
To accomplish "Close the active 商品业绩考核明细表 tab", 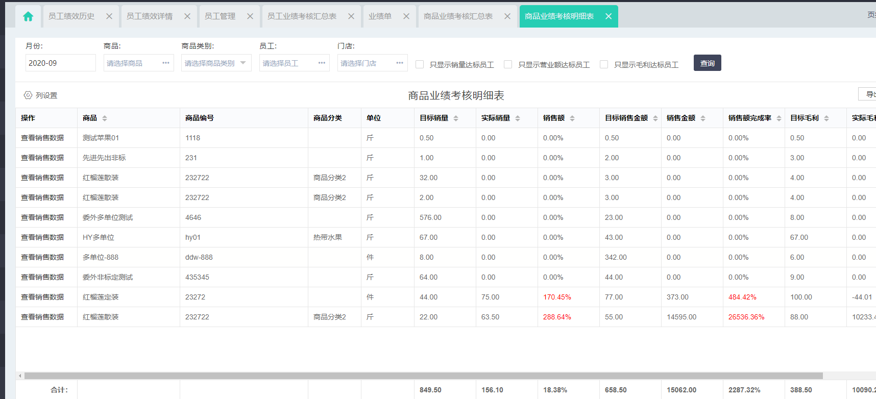I will point(609,16).
